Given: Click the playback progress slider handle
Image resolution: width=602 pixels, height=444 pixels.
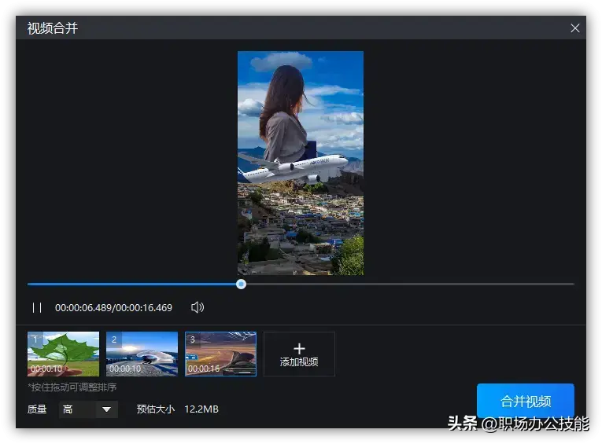Looking at the screenshot, I should 241,284.
